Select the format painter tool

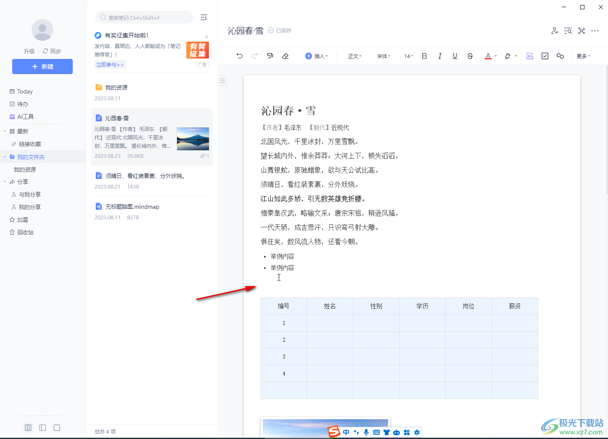270,56
